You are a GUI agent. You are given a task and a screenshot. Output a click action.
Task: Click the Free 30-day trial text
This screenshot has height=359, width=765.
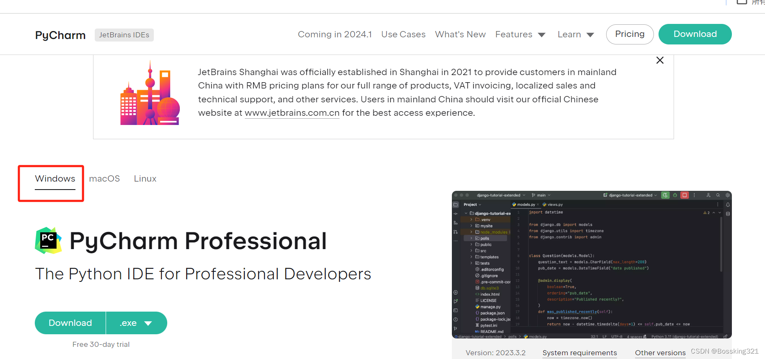(101, 344)
